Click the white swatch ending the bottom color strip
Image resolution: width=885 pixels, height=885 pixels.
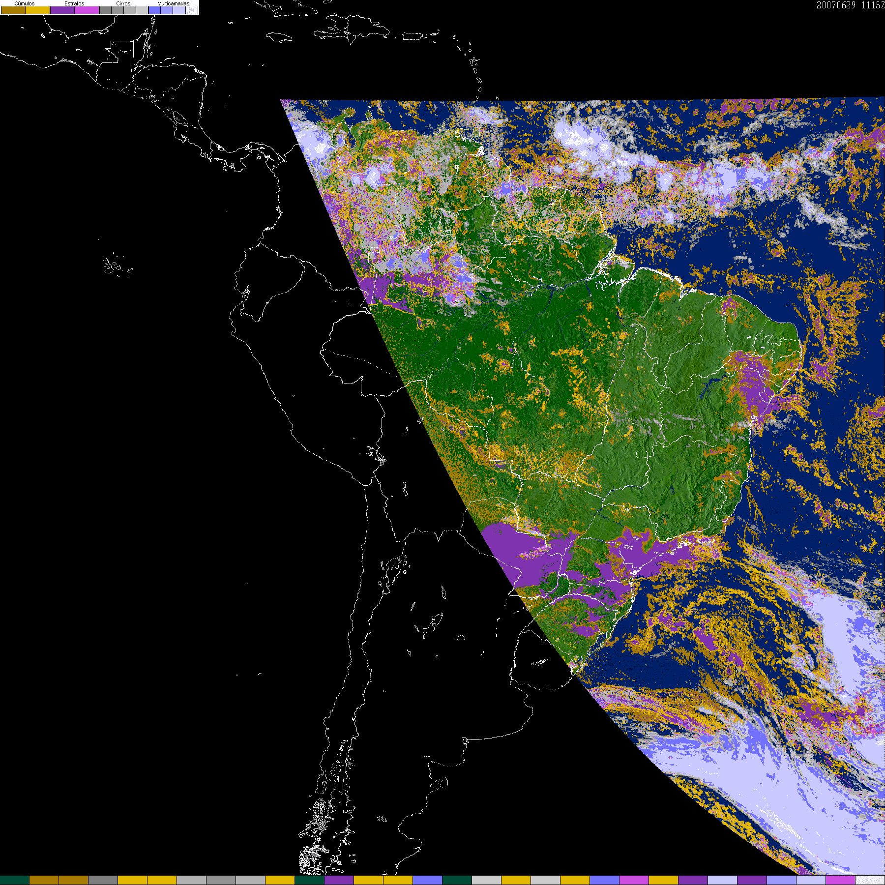coord(870,880)
